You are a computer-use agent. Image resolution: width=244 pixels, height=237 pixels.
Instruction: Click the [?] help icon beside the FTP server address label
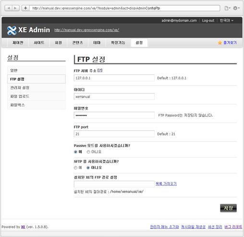coord(100,70)
